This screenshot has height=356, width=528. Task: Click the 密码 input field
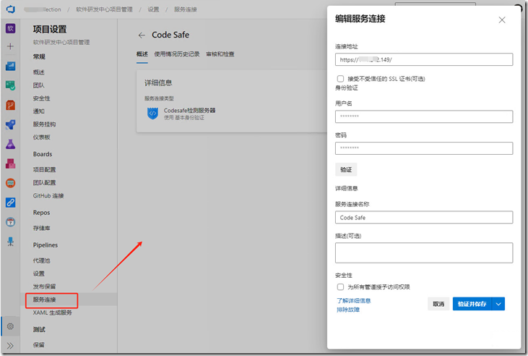pyautogui.click(x=424, y=148)
